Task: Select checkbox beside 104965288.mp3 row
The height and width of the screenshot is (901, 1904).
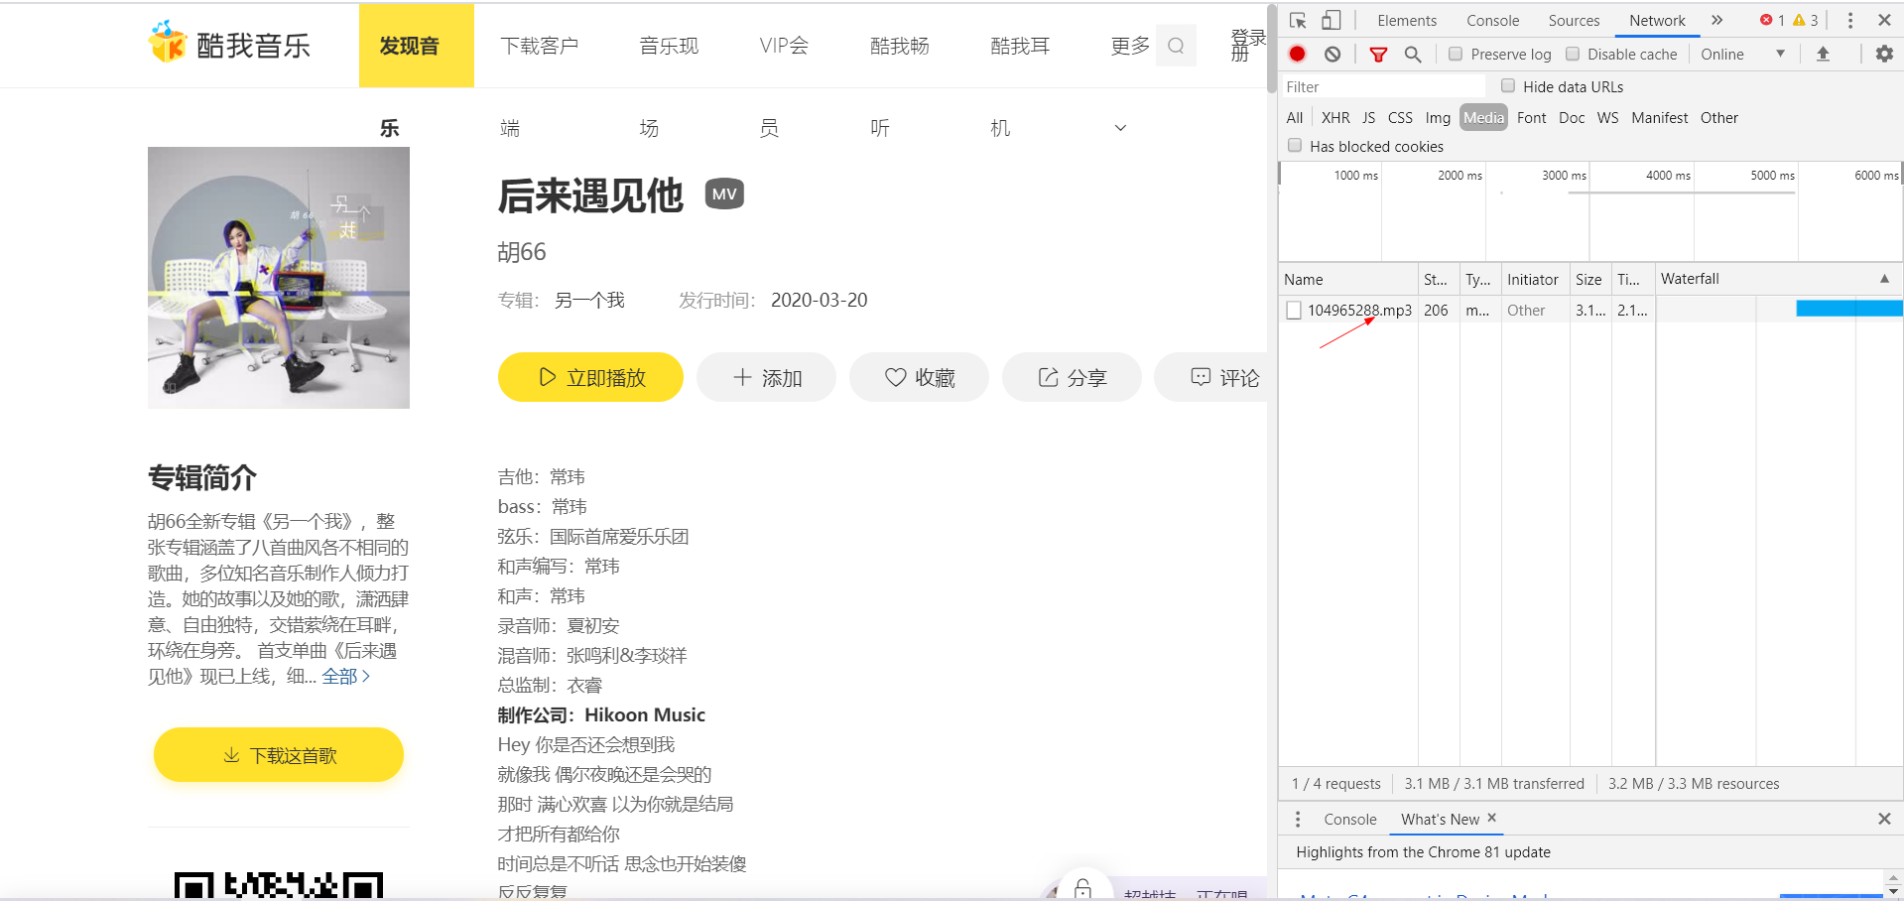Action: 1294,310
